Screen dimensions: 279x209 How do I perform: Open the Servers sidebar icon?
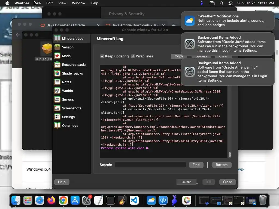point(57,99)
